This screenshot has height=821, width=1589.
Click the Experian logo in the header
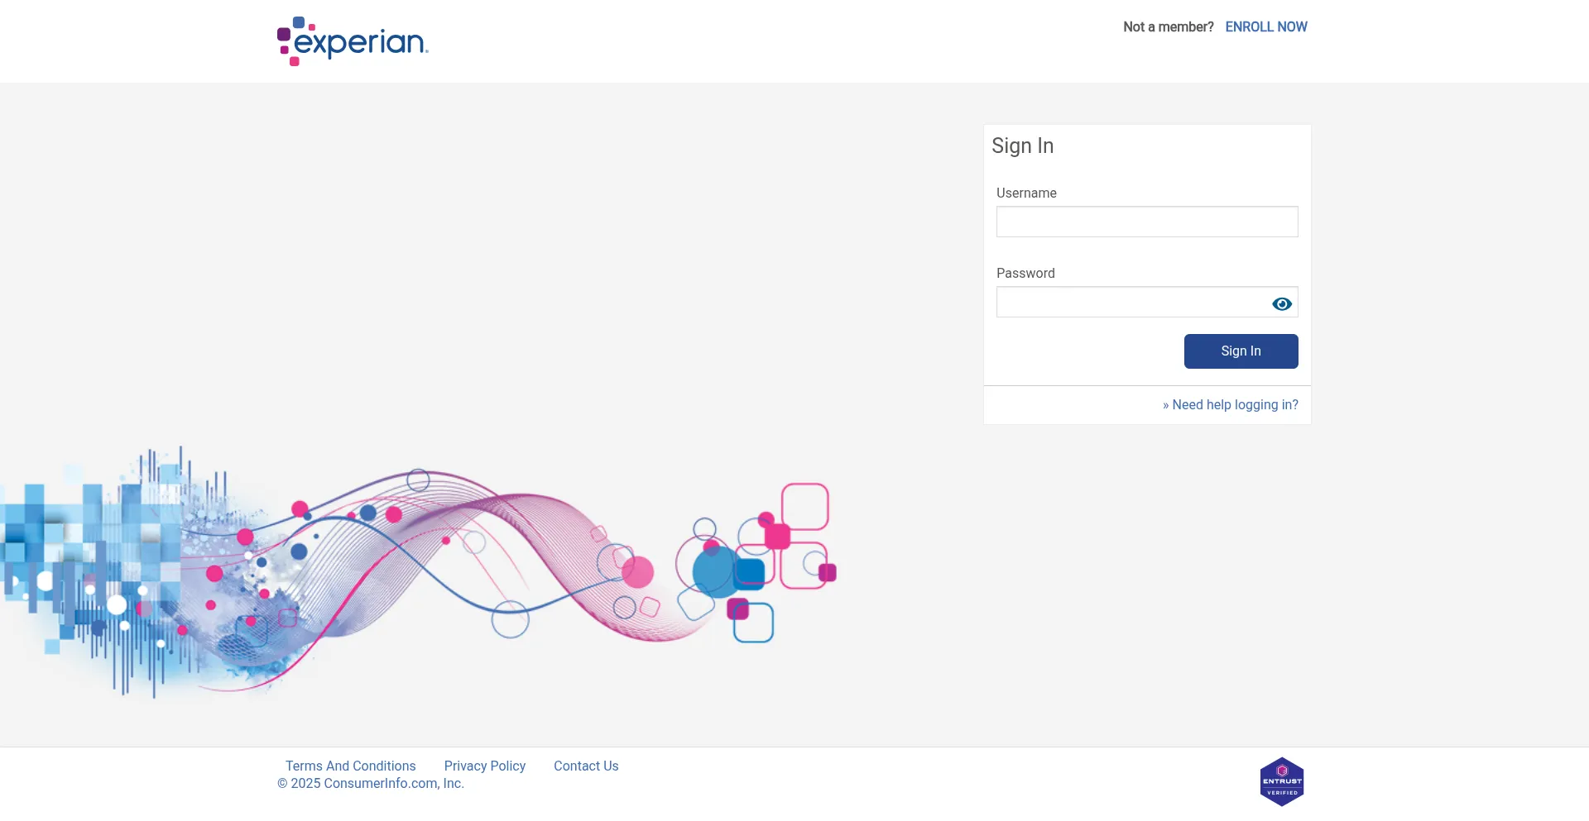[x=353, y=41]
